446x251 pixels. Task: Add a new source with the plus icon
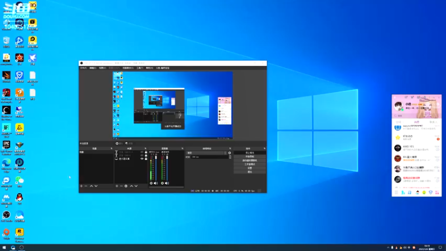[x=117, y=186]
